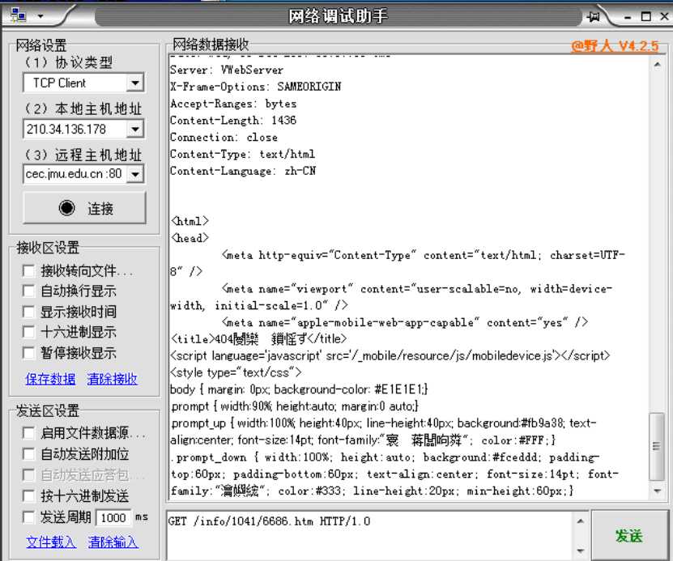Click the 连接 connect button
This screenshot has height=561, width=673.
click(84, 208)
